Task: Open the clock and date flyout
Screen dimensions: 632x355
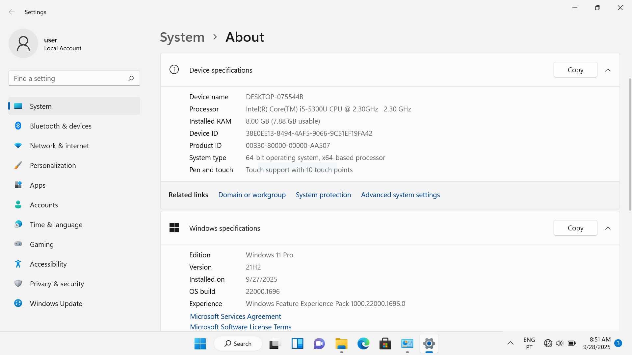Action: pyautogui.click(x=597, y=343)
